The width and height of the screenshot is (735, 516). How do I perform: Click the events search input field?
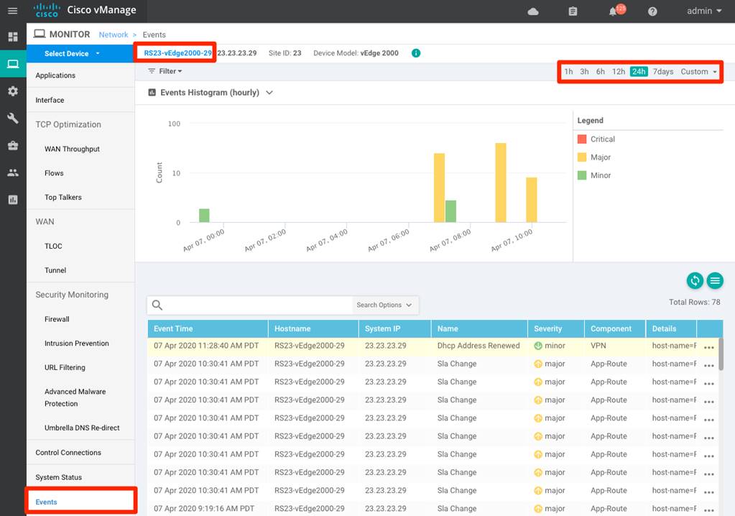[x=259, y=305]
